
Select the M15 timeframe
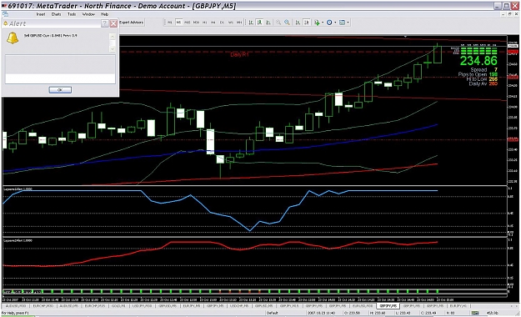187,23
